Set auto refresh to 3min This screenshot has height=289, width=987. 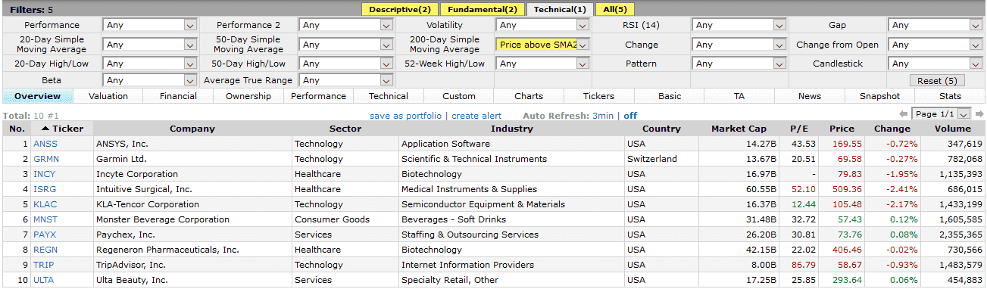pos(603,116)
